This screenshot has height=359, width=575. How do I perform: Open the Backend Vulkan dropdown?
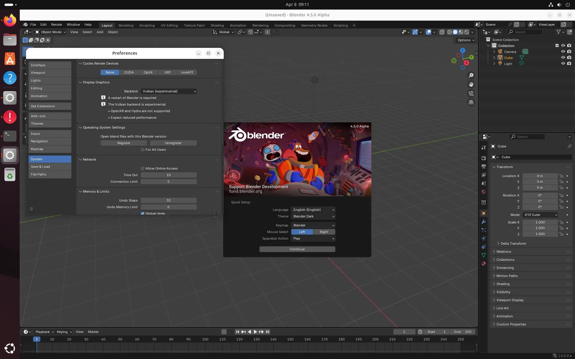click(x=169, y=91)
